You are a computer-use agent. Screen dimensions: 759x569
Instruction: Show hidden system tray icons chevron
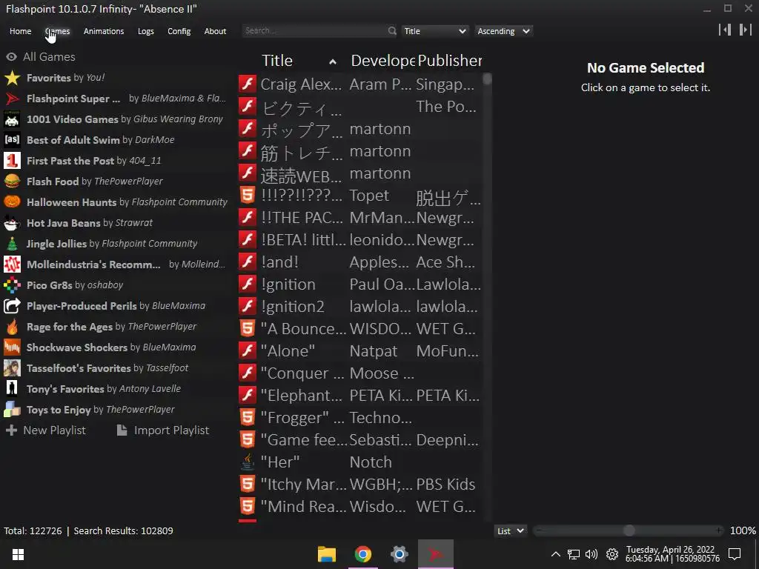coord(556,554)
